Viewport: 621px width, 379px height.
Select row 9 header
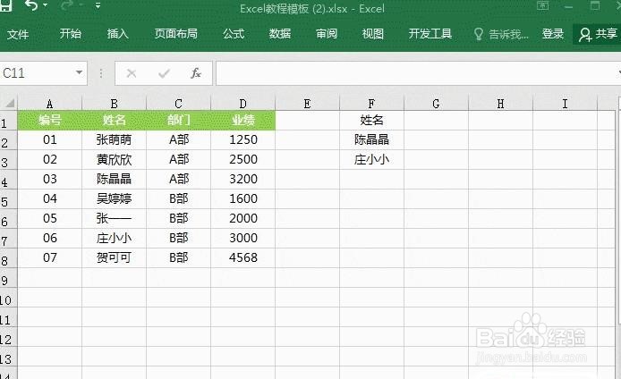tap(8, 278)
